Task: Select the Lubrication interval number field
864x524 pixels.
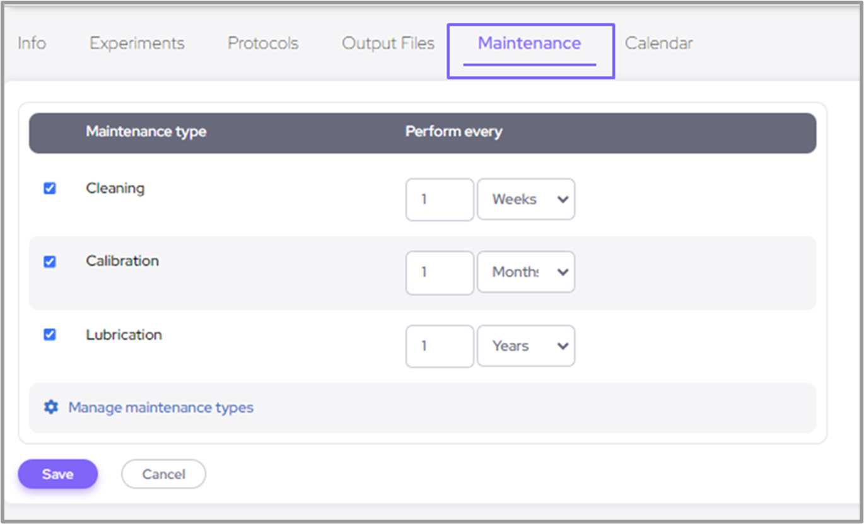Action: [440, 346]
